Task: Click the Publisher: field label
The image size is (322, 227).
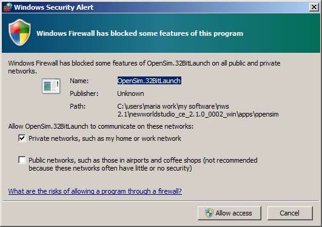Action: click(x=84, y=93)
